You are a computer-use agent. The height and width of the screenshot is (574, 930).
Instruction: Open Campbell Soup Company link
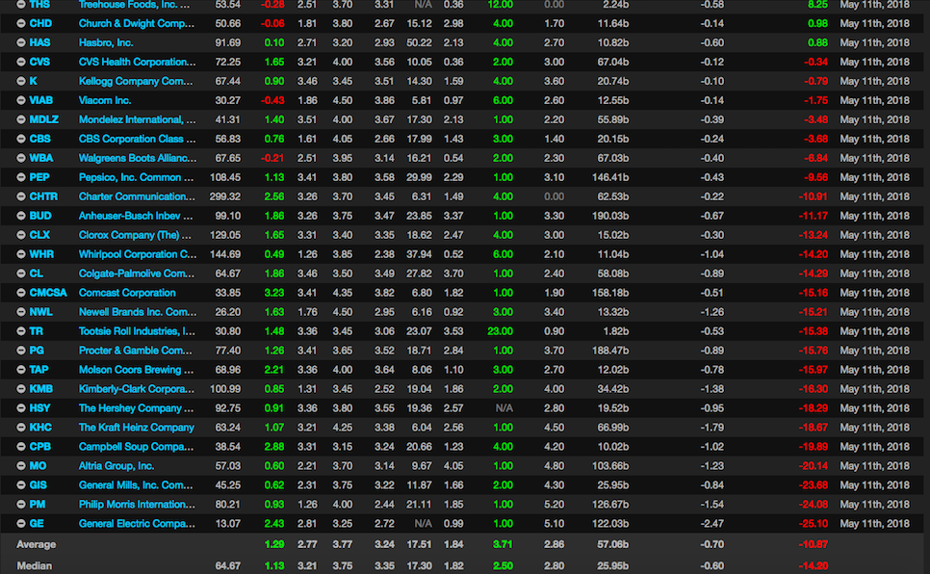137,446
